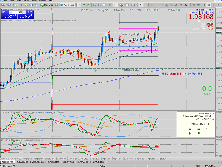Switch to H1 timeframe
The image size is (222, 167).
tap(213, 5)
